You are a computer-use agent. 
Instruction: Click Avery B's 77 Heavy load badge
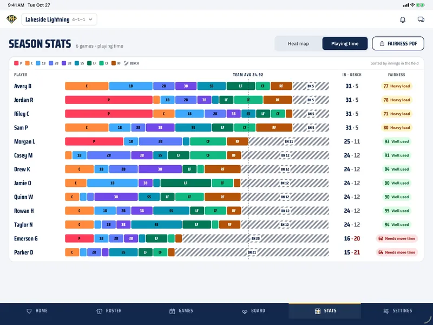(397, 86)
